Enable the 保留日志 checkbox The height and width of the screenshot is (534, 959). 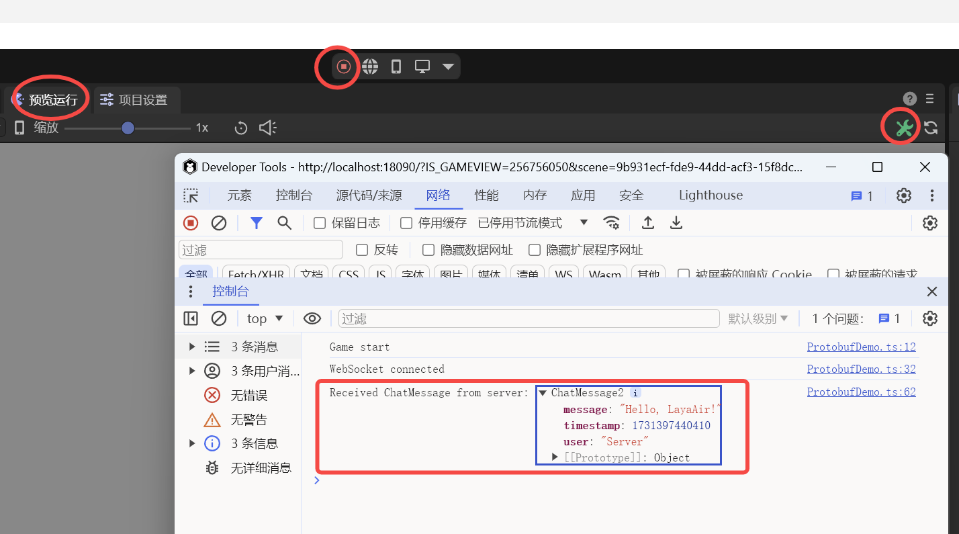coord(320,223)
